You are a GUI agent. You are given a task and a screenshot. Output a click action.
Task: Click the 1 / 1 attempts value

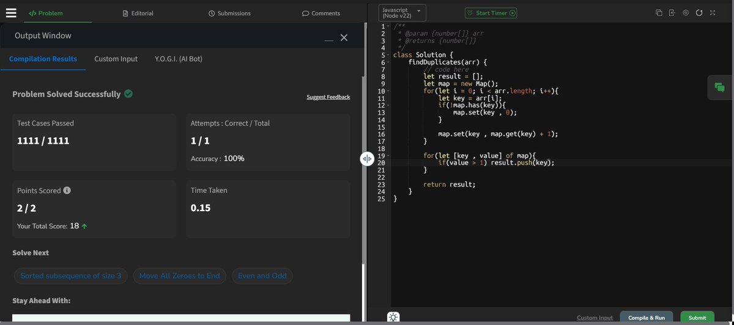coord(200,141)
